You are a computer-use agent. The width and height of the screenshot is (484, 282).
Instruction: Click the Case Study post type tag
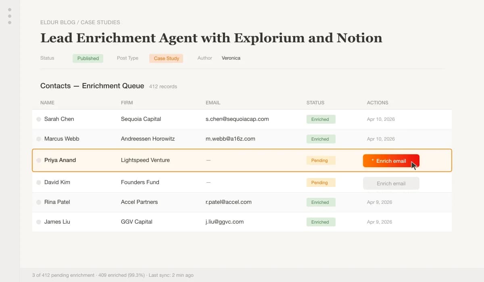pyautogui.click(x=166, y=58)
